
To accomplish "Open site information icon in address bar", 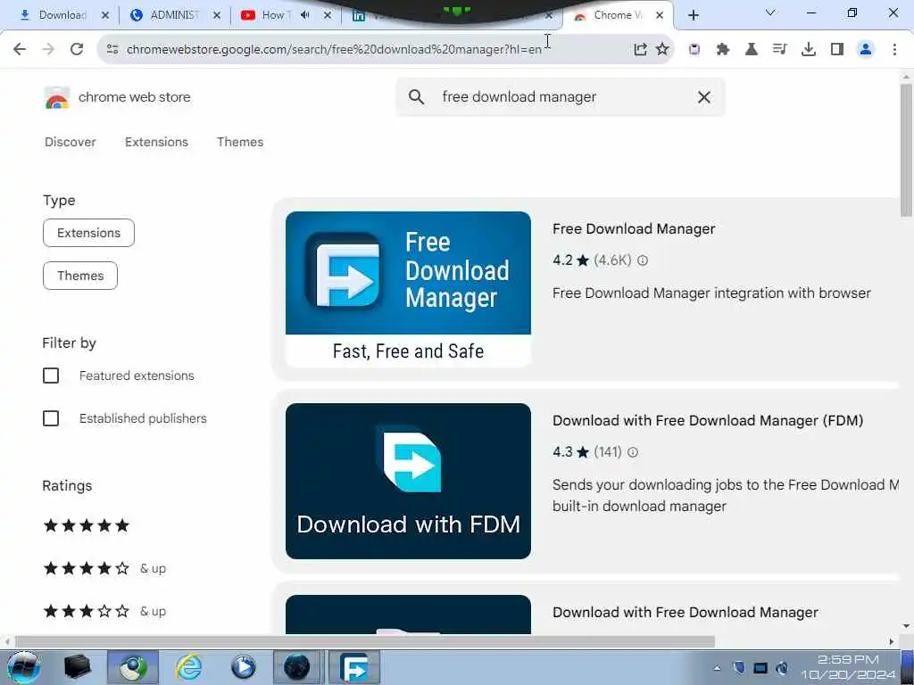I will (112, 50).
